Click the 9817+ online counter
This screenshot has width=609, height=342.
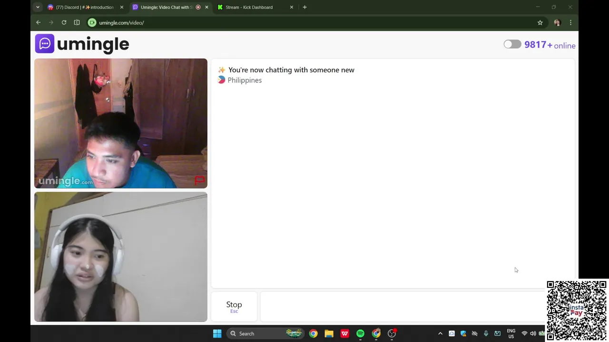point(550,45)
